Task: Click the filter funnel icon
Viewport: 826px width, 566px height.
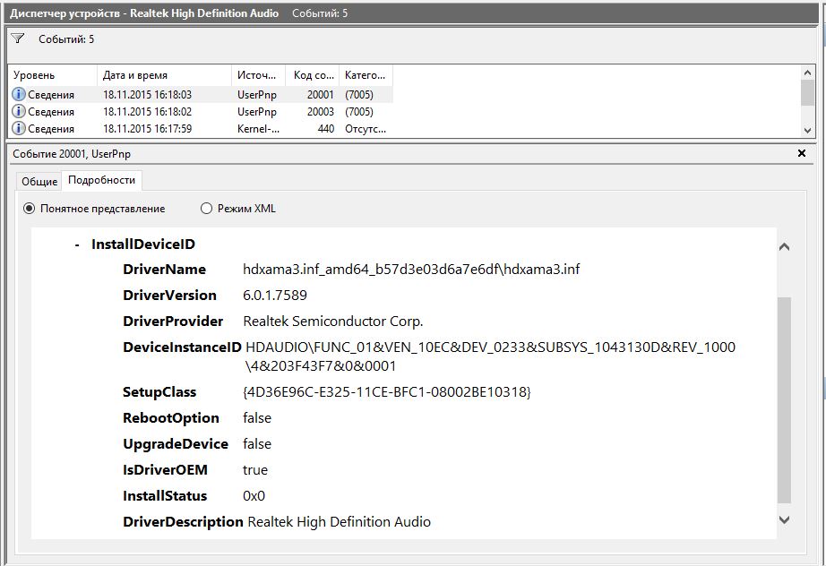Action: coord(17,39)
